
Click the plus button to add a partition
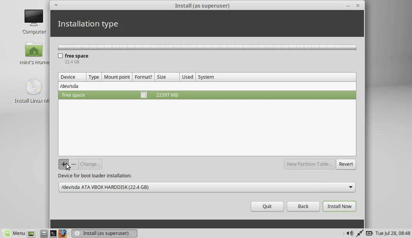pos(64,164)
